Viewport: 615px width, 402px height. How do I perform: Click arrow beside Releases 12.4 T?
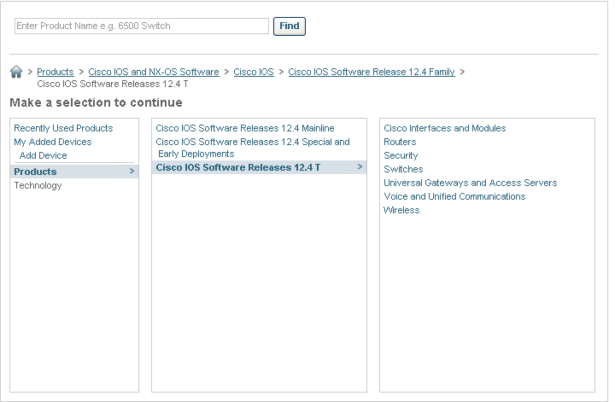[360, 167]
